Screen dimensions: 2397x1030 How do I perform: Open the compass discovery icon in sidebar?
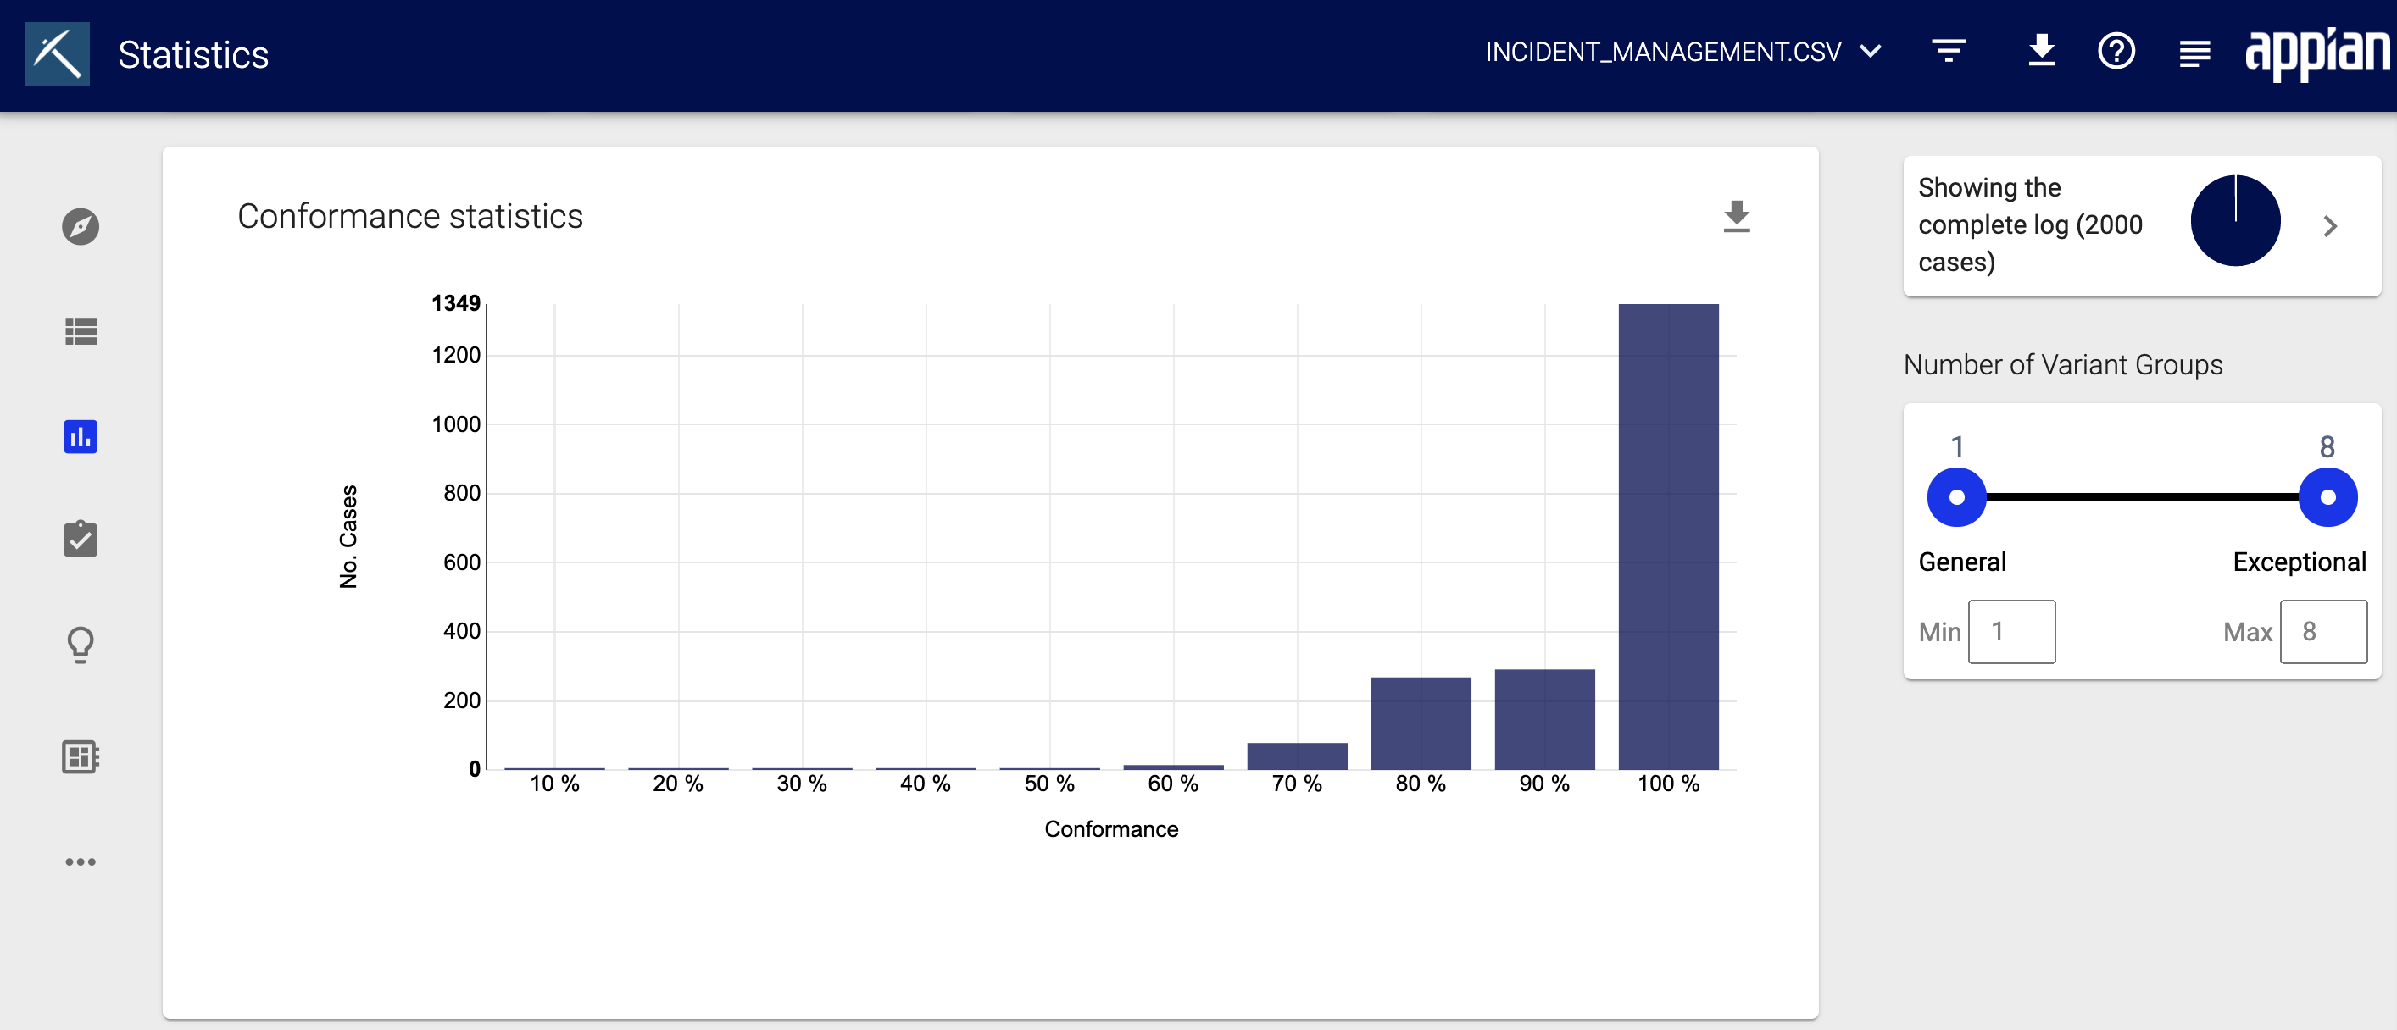[81, 227]
